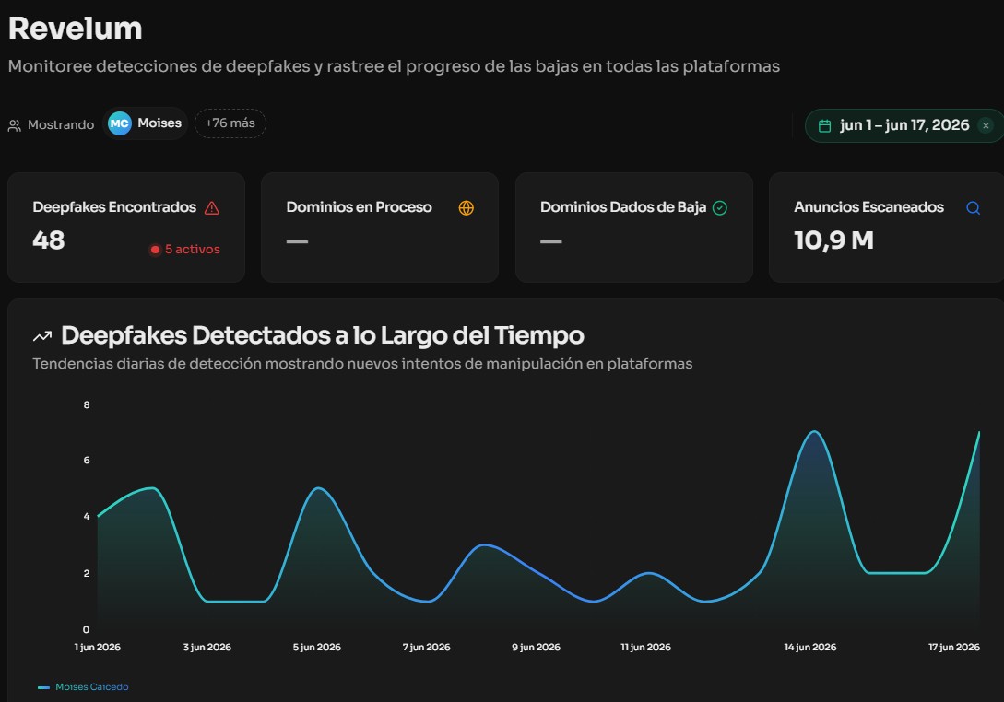Clear the date range with the x button
Screen dimensions: 1004x702
(986, 125)
